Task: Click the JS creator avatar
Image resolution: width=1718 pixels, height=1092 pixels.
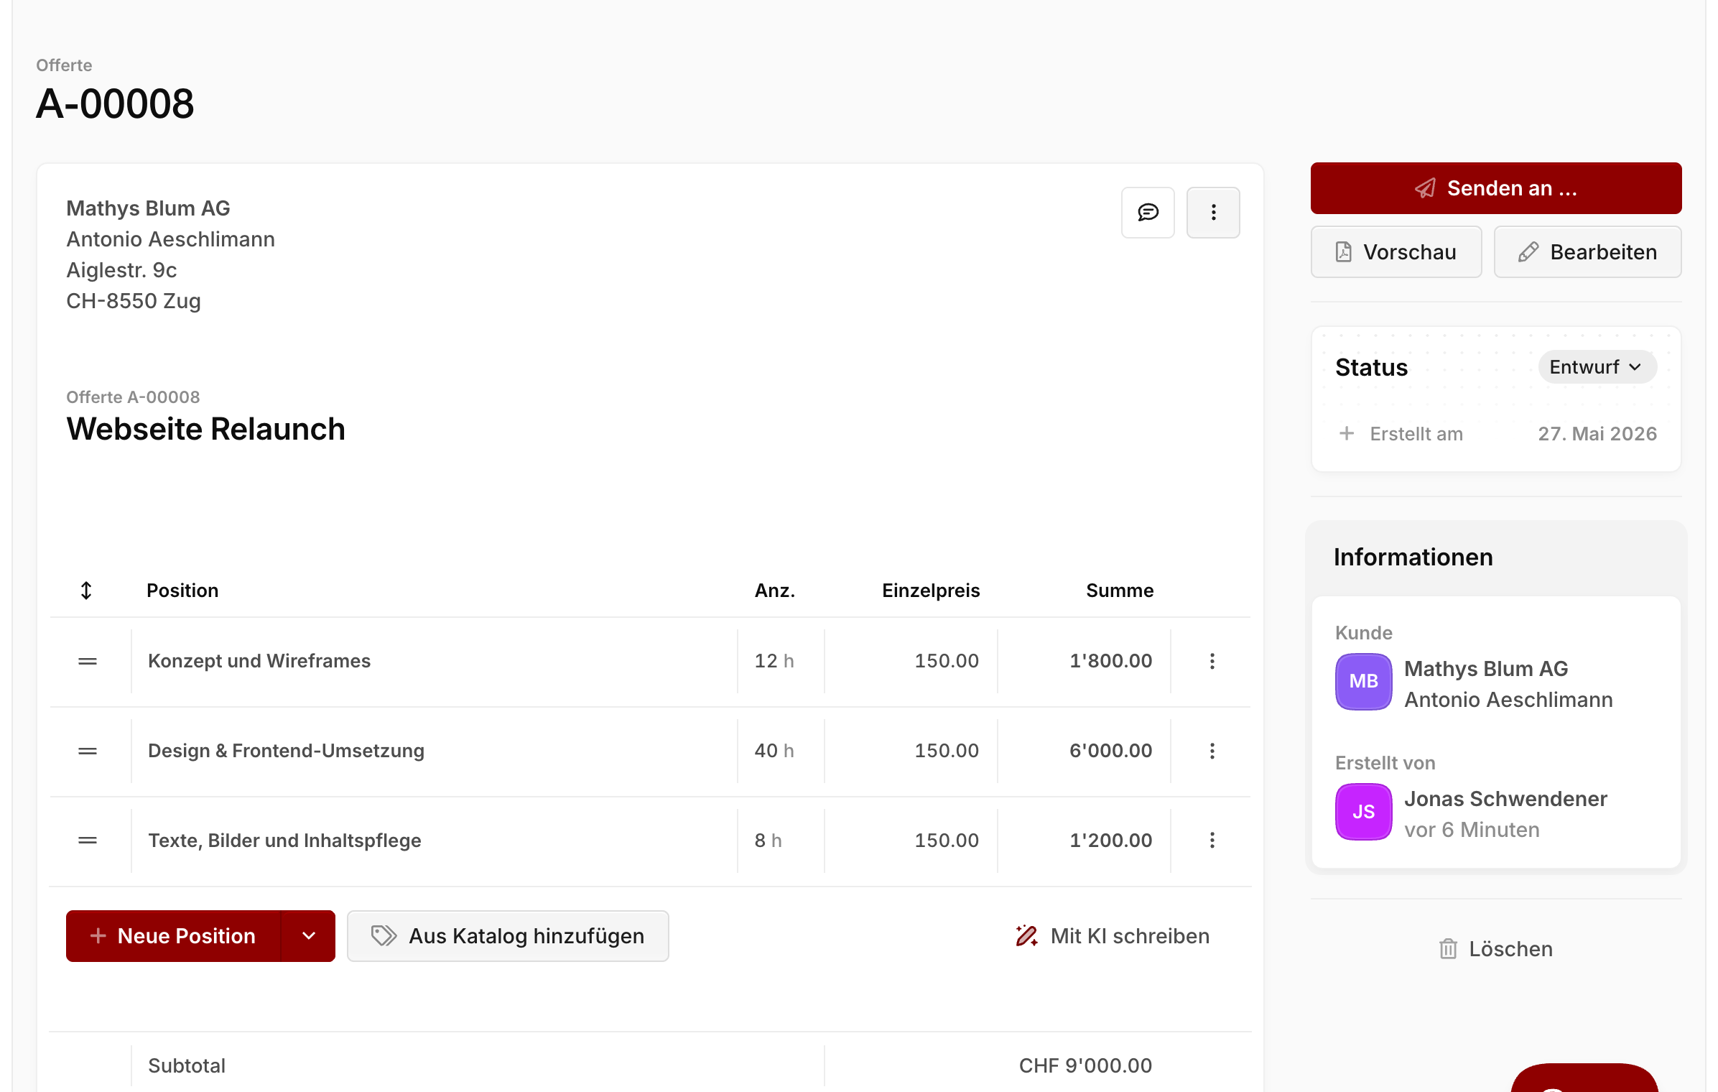Action: [1363, 812]
